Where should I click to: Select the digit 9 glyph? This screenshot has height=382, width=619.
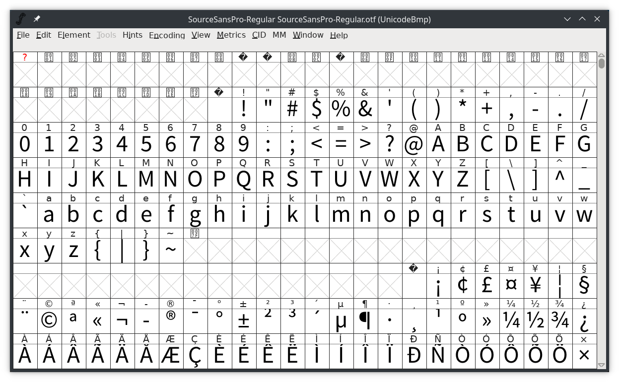point(244,145)
